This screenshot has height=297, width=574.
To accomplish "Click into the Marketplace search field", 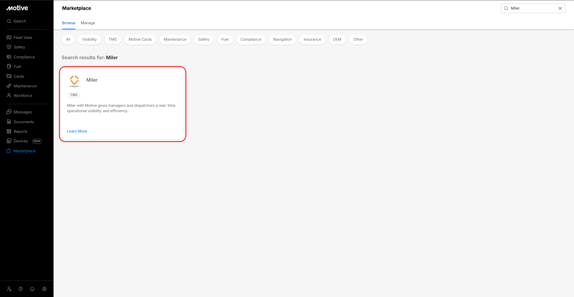I will coord(533,8).
